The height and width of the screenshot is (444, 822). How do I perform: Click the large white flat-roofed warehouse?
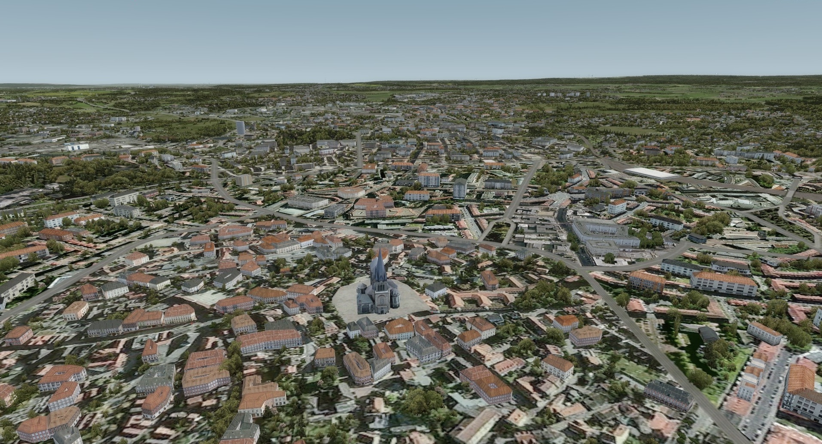point(648,173)
